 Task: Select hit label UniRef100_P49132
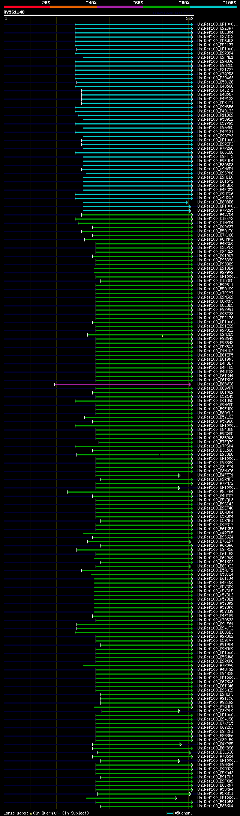click(x=215, y=111)
